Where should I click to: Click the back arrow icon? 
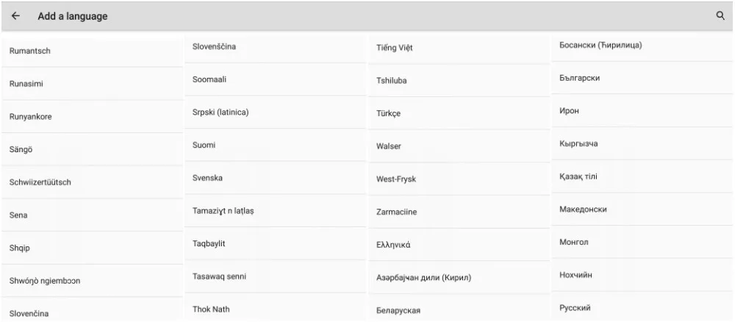coord(15,16)
